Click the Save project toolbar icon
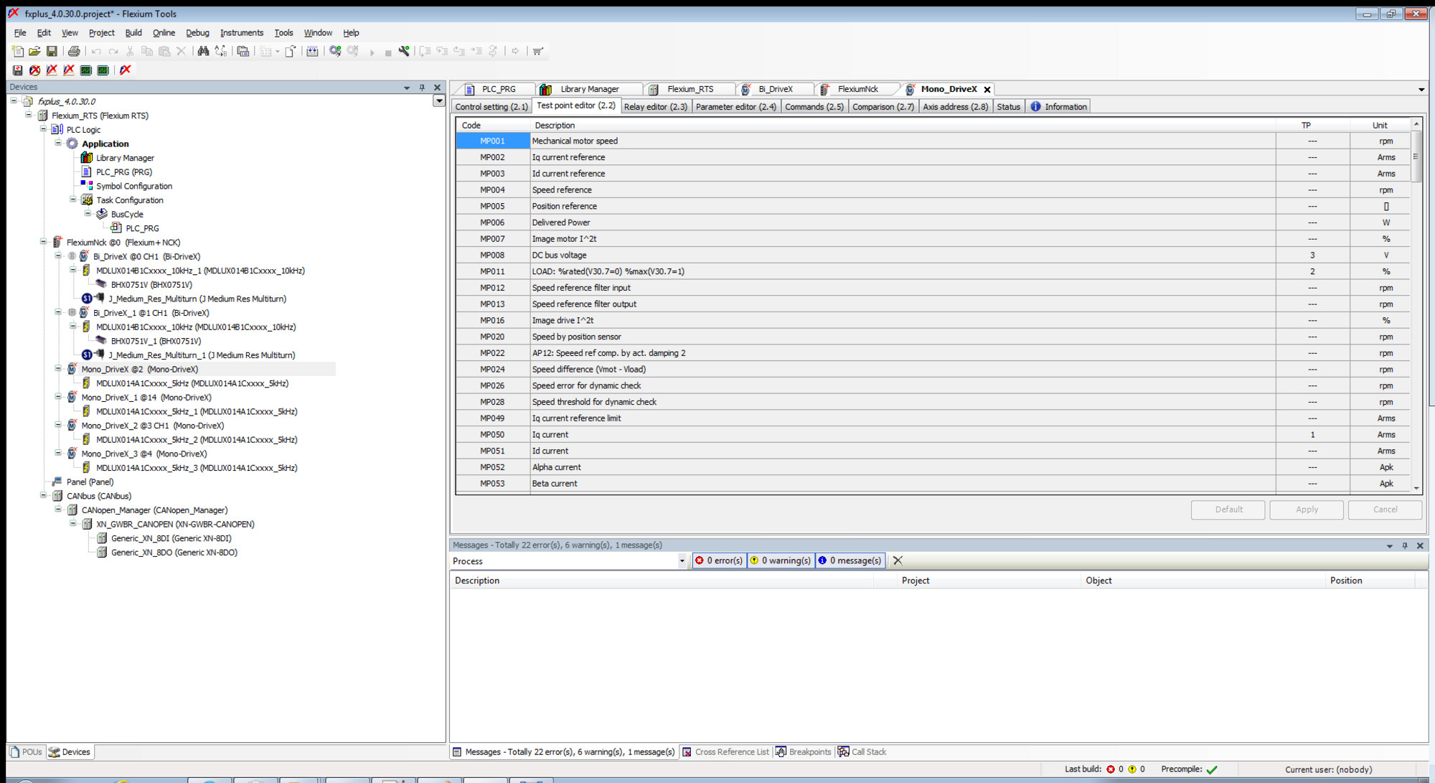The width and height of the screenshot is (1435, 783). 52,51
